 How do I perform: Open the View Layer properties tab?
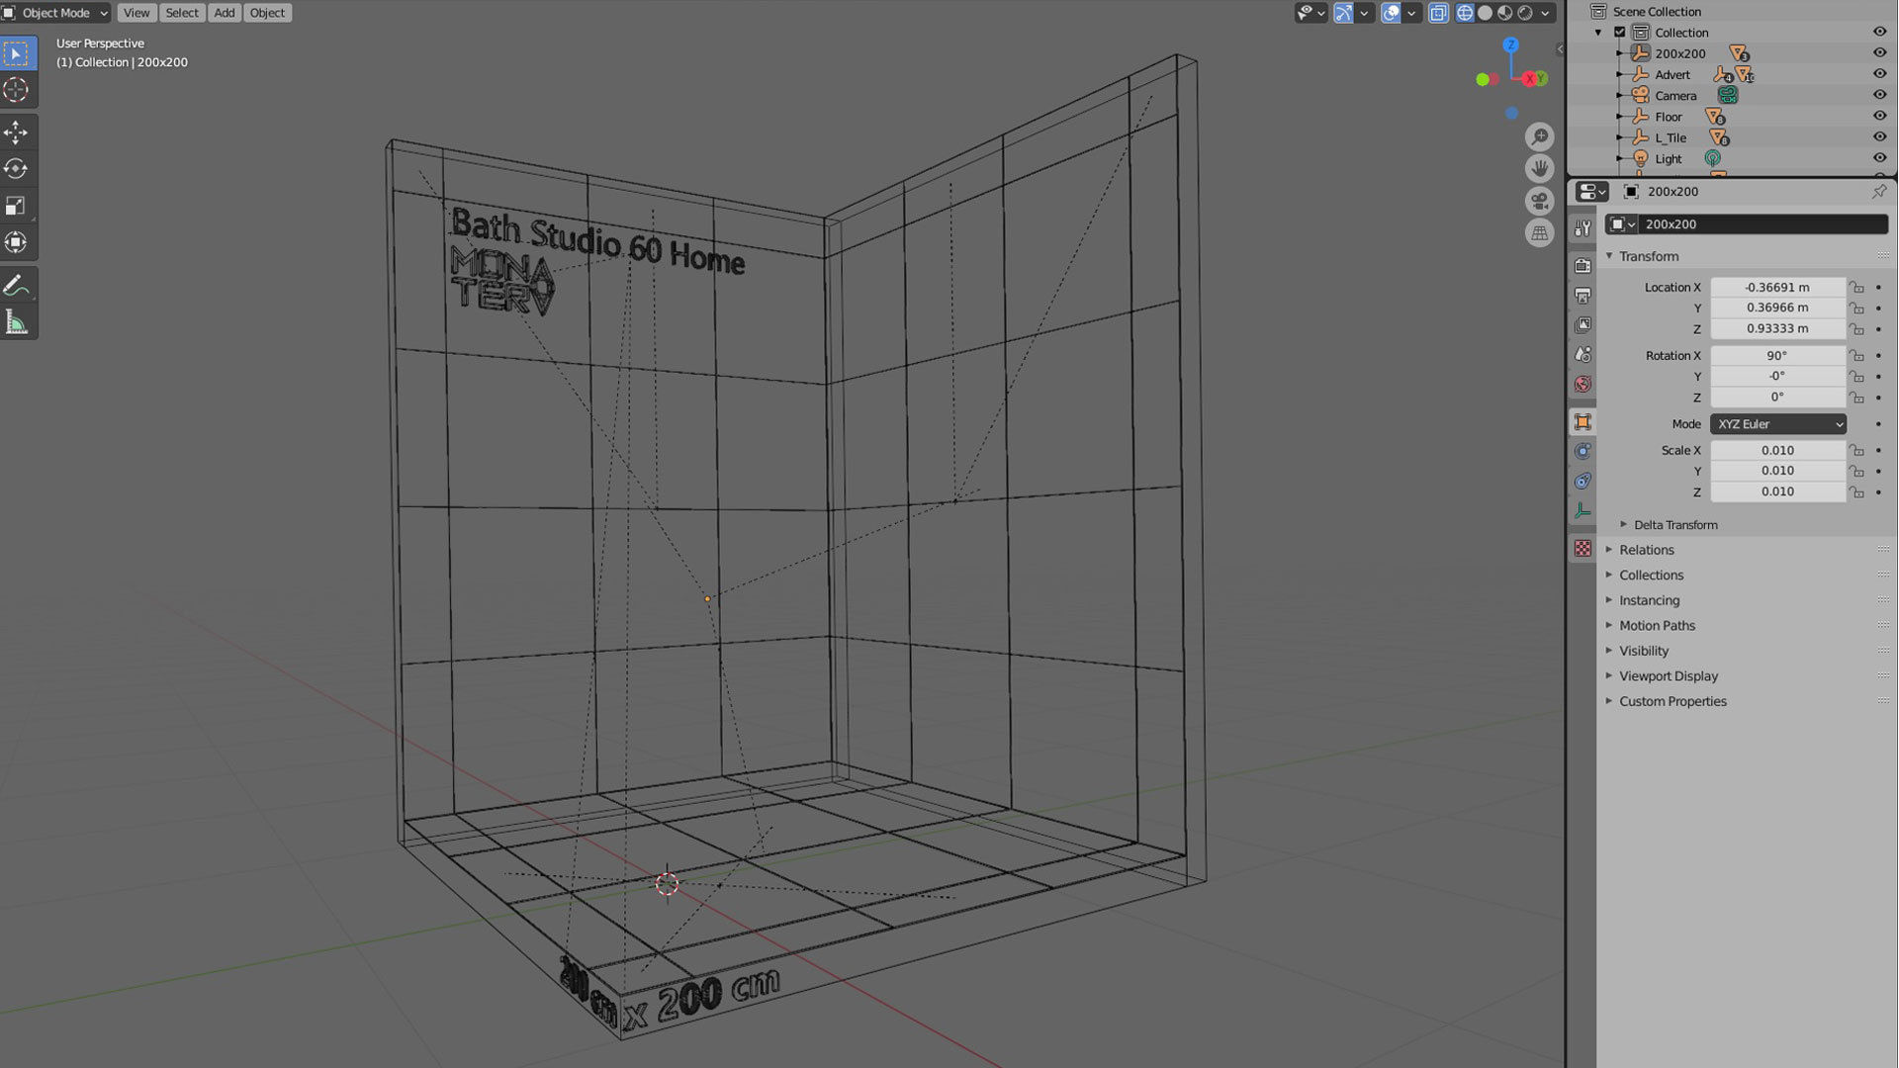(x=1582, y=325)
